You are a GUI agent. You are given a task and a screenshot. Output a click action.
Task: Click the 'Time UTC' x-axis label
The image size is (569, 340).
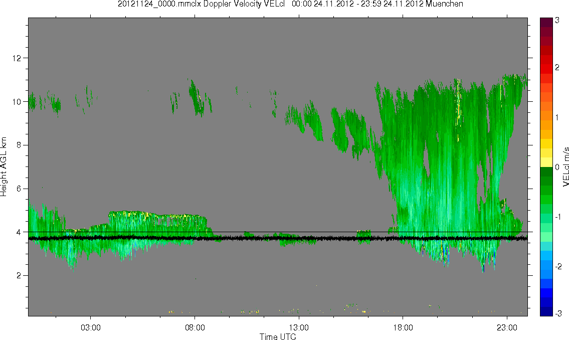tap(278, 336)
